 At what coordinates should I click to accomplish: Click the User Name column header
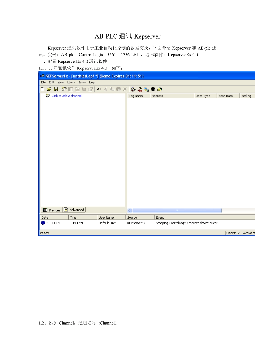111,217
